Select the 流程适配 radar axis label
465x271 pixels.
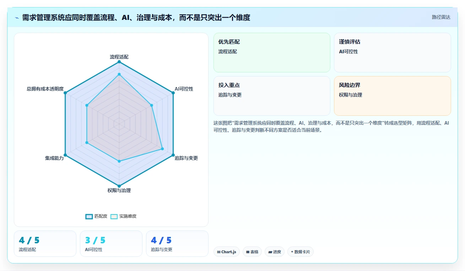click(119, 57)
